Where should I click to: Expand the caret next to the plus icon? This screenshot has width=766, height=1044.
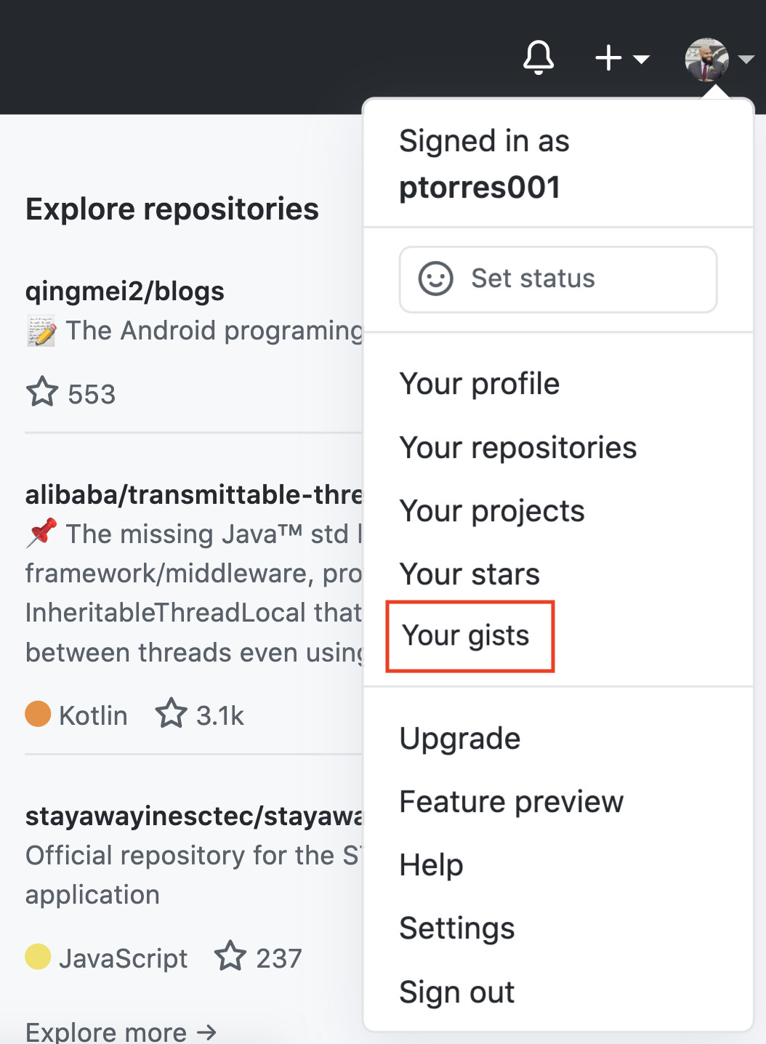(641, 59)
